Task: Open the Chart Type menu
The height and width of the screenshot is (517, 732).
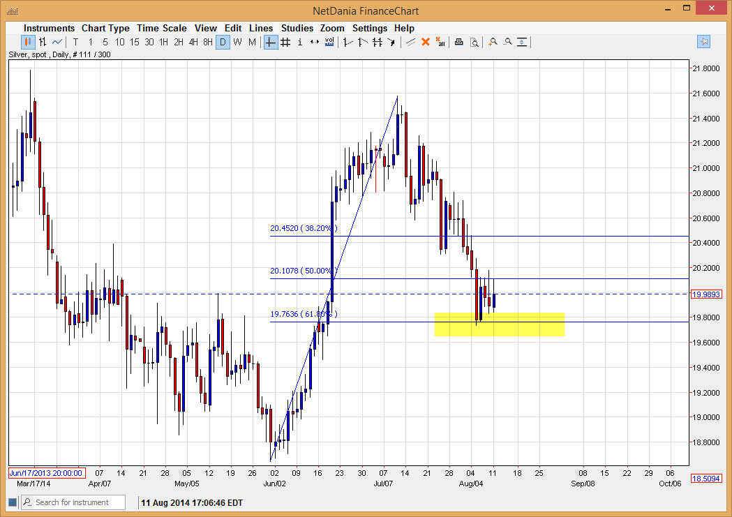Action: [x=105, y=28]
